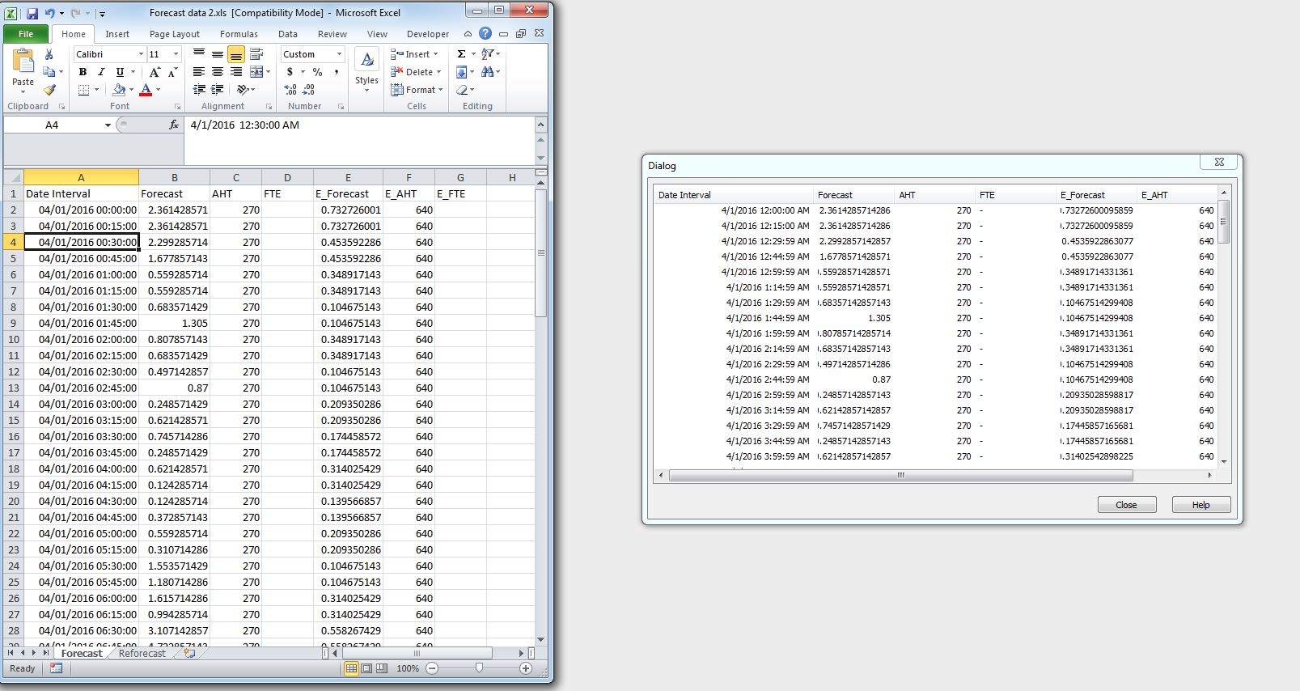
Task: Click the zoom slider handle in status bar
Action: click(479, 668)
